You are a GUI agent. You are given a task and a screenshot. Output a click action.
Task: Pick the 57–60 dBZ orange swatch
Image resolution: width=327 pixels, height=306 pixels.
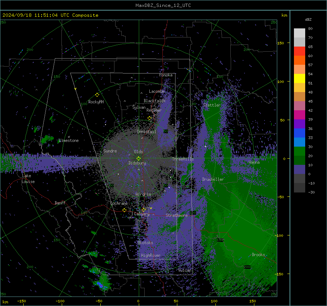pyautogui.click(x=299, y=60)
